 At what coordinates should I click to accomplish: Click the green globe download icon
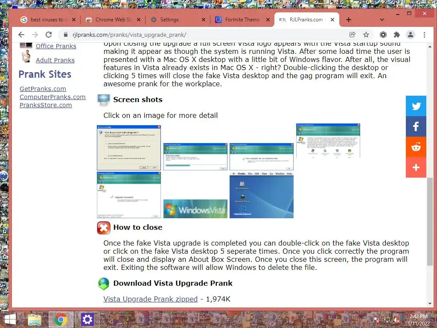(104, 284)
